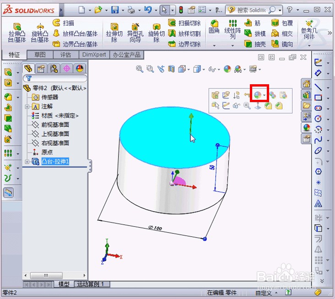Select the Swept Boss (扫描) command

tap(64, 23)
